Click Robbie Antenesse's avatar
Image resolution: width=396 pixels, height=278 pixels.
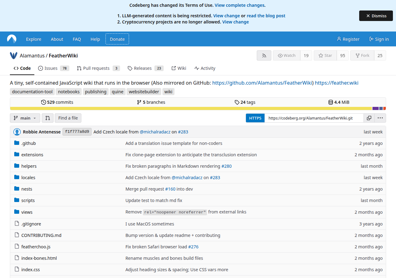point(17,132)
